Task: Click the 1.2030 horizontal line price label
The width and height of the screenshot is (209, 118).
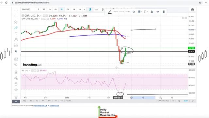Action: (x=191, y=51)
